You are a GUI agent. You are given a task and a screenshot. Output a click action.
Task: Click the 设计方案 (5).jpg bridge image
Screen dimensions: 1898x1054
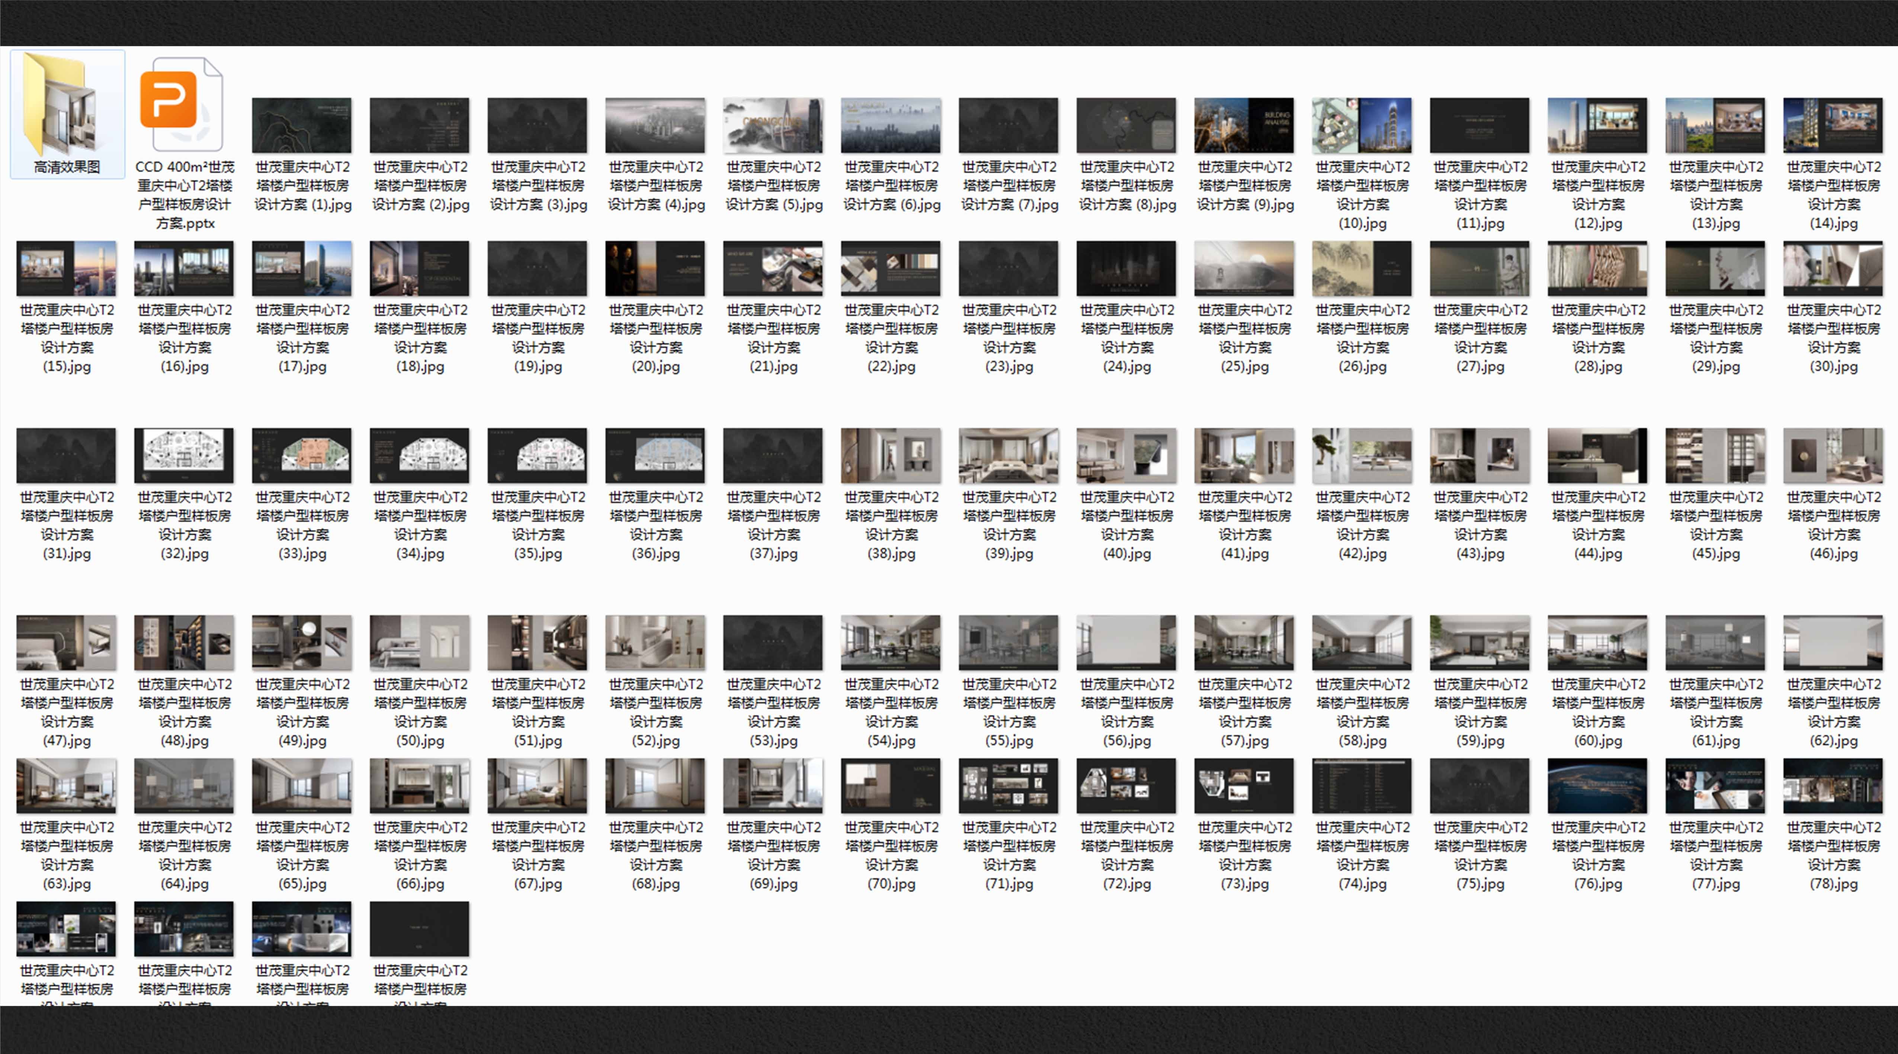(773, 125)
